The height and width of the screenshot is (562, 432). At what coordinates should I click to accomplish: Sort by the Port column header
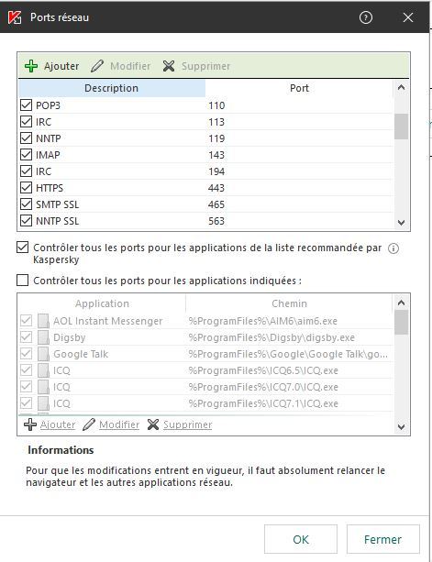[299, 88]
